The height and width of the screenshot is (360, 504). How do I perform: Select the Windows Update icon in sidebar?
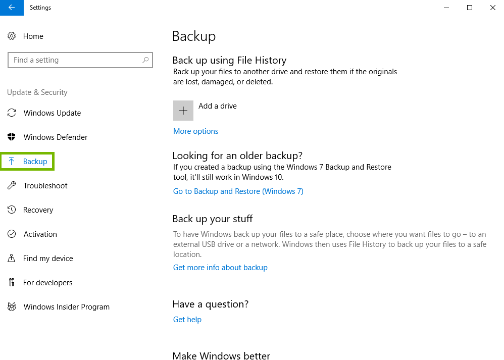[12, 113]
